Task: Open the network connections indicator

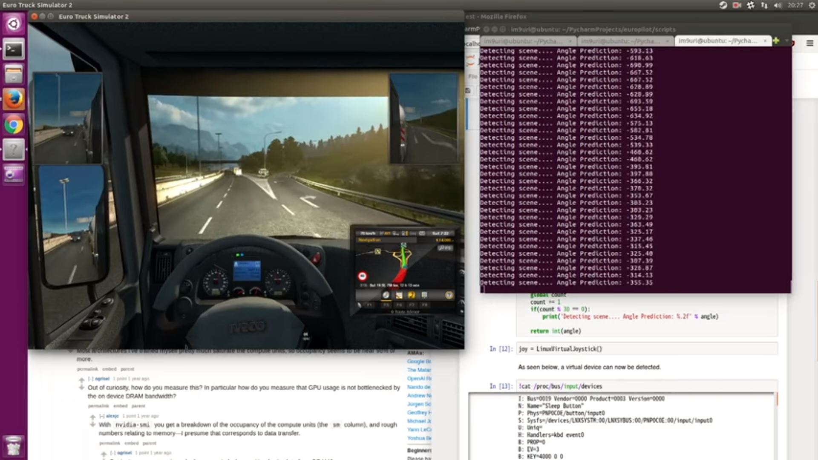Action: (764, 5)
